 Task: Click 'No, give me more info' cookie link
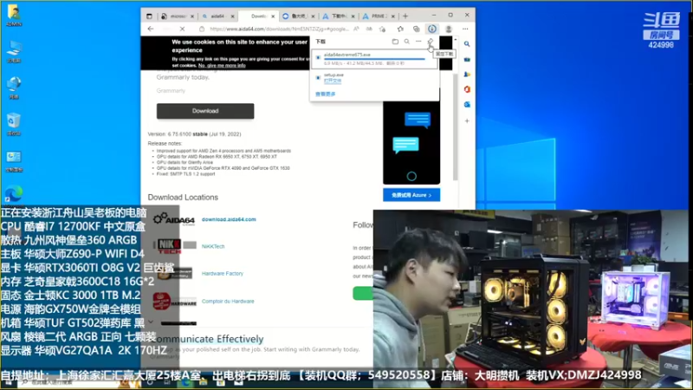click(x=222, y=66)
